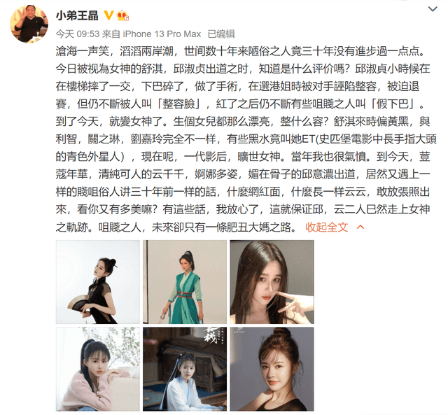Open close-up photo with peace sign hand

pos(272,282)
